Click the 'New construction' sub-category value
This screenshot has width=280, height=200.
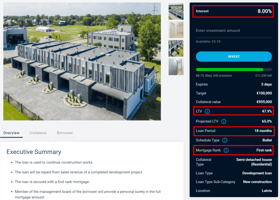pyautogui.click(x=257, y=182)
